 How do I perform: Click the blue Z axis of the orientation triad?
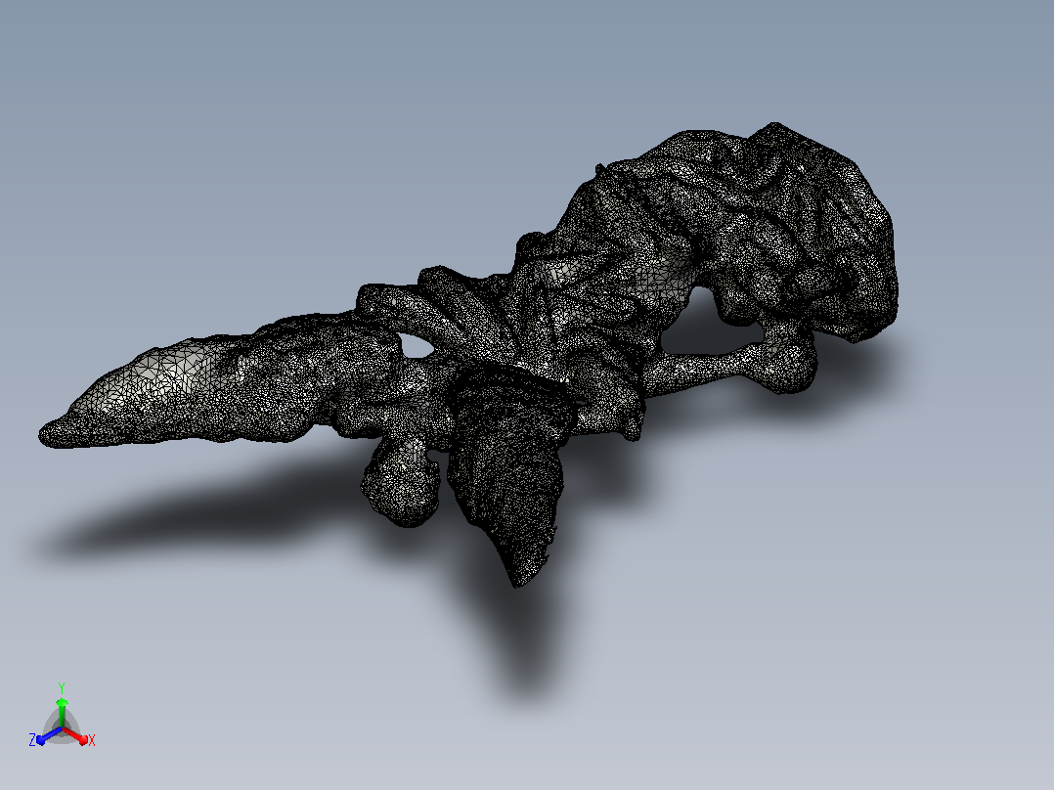click(49, 735)
